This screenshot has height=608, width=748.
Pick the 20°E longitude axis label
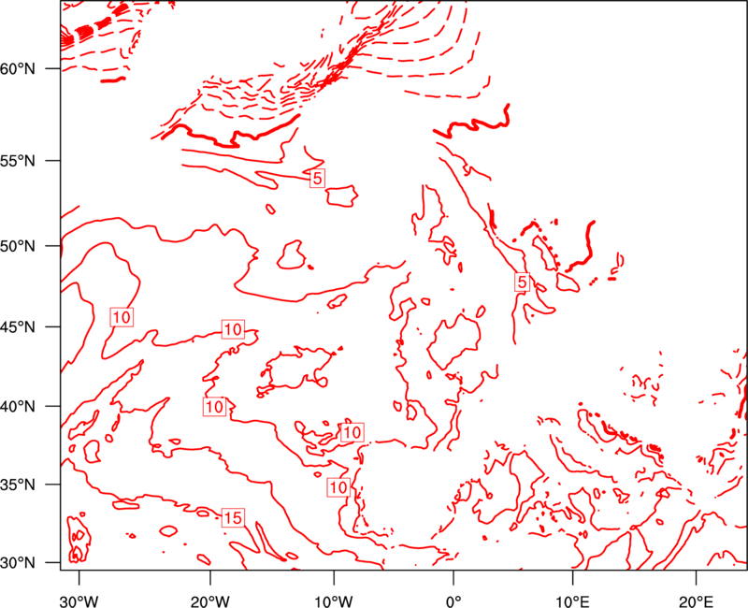point(696,601)
